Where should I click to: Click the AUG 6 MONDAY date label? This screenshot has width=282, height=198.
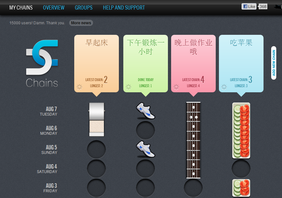tap(49, 130)
